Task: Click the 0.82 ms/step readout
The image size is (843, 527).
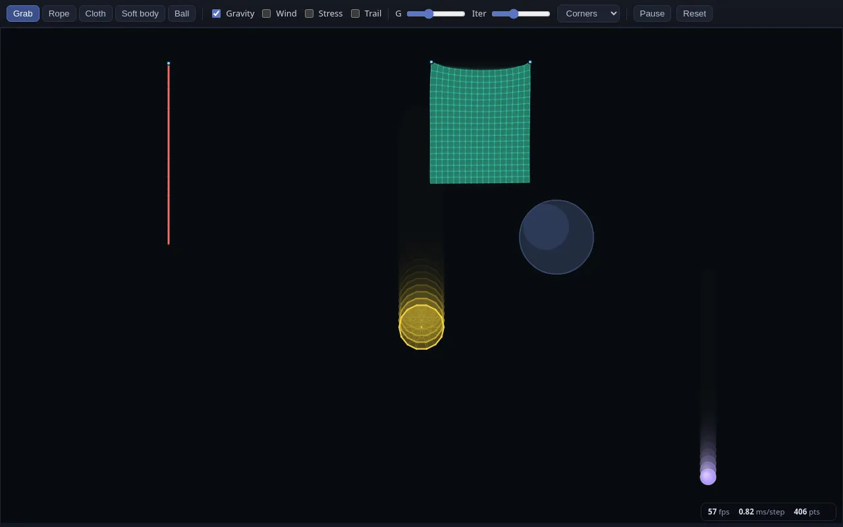Action: coord(761,512)
